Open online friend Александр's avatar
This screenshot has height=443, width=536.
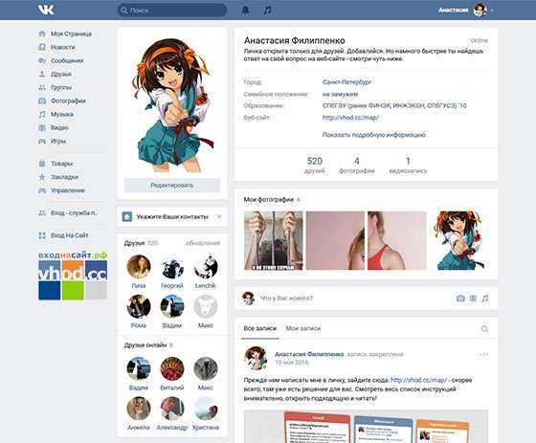click(172, 409)
